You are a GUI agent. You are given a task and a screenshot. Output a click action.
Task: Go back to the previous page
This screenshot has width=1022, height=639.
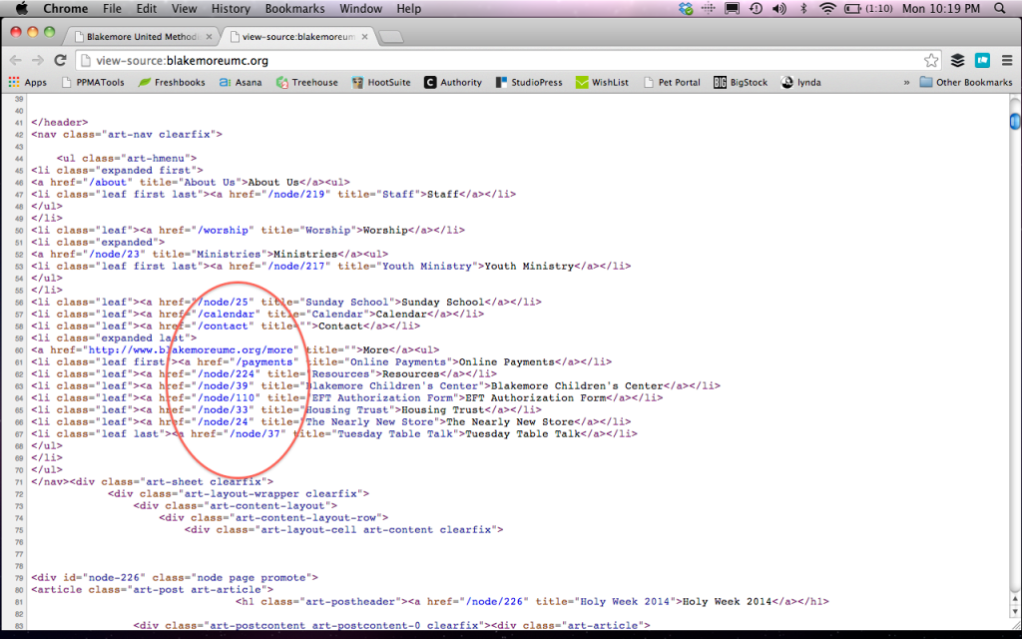16,61
